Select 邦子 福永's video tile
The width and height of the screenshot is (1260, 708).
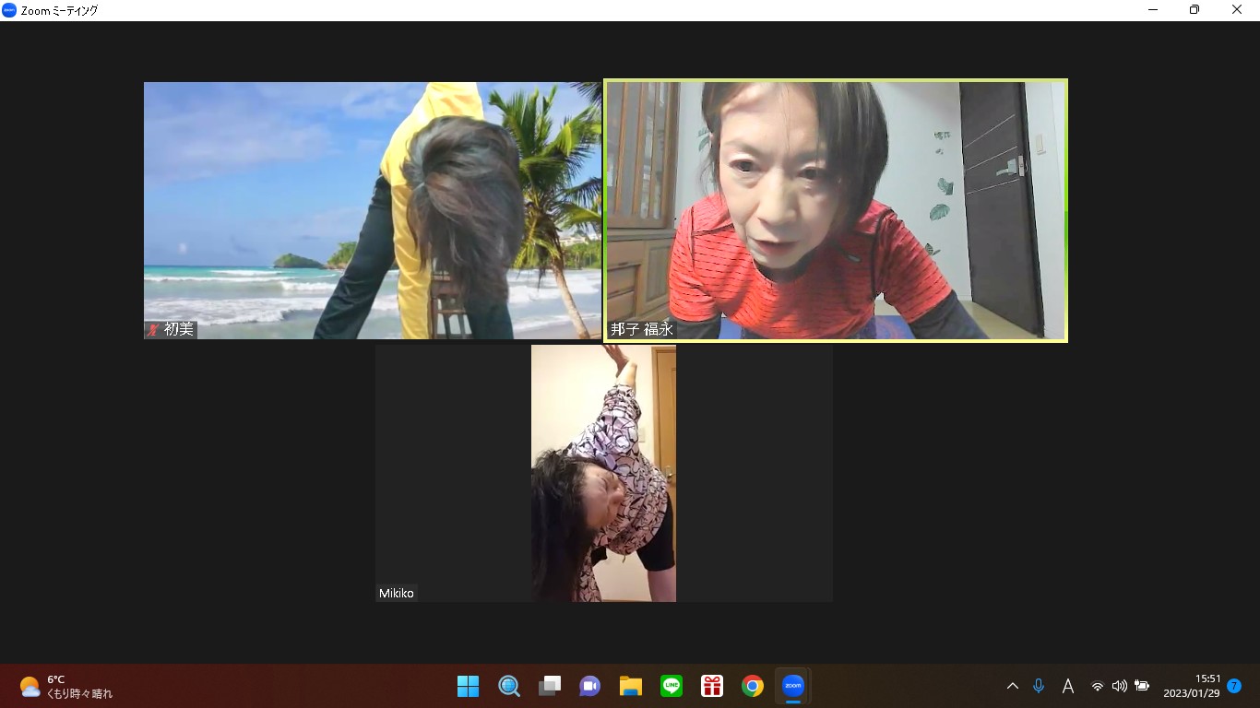[836, 210]
